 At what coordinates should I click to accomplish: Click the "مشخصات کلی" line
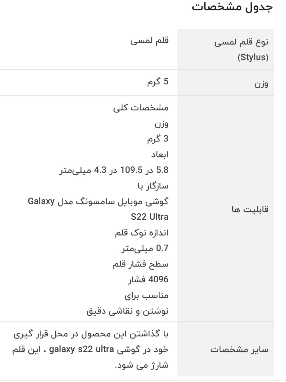[140, 108]
